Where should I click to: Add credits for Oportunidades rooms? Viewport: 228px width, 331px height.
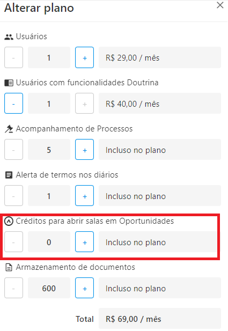pyautogui.click(x=84, y=242)
